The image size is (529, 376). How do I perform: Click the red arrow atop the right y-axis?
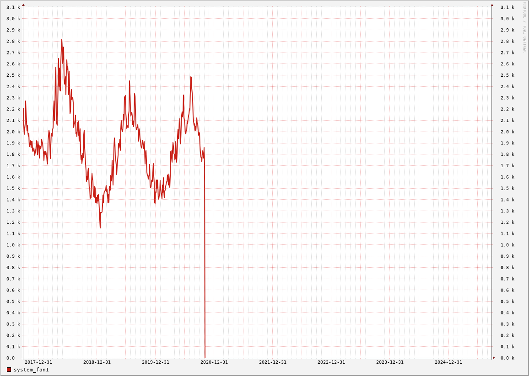pyautogui.click(x=492, y=5)
